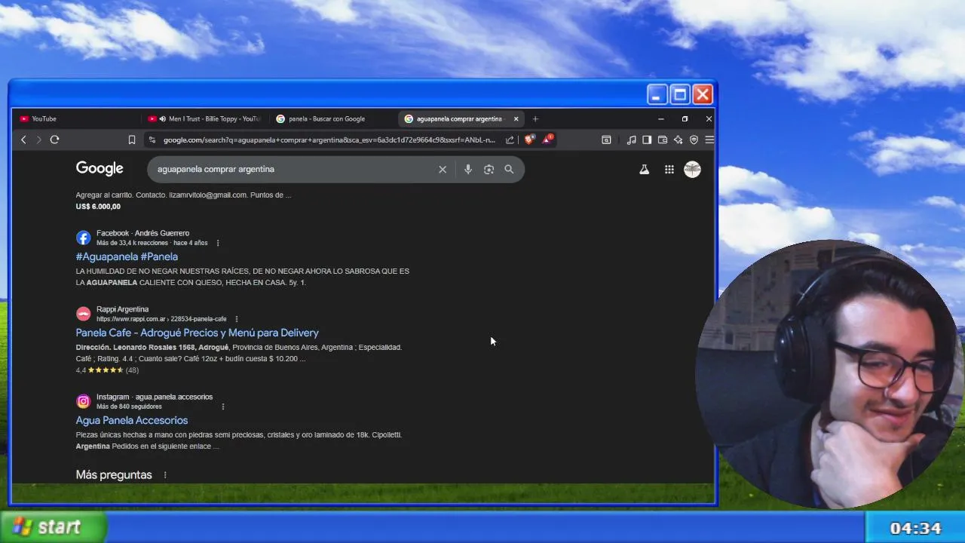Open options next to Más preguntas
The image size is (965, 543).
click(165, 475)
